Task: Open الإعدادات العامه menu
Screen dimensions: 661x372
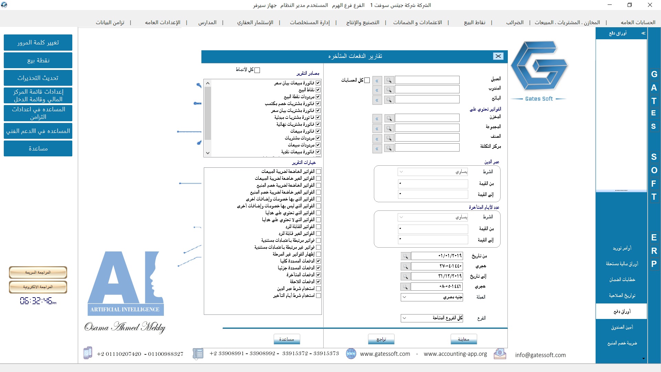Action: (162, 22)
